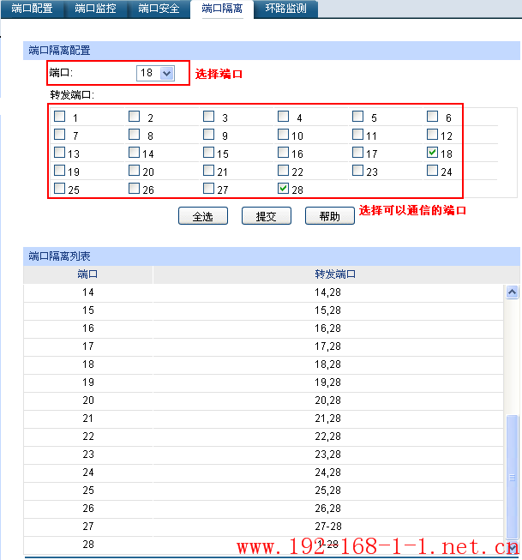Screen dimensions: 522x560
Task: Check forwarding port 24 checkbox
Action: point(432,170)
